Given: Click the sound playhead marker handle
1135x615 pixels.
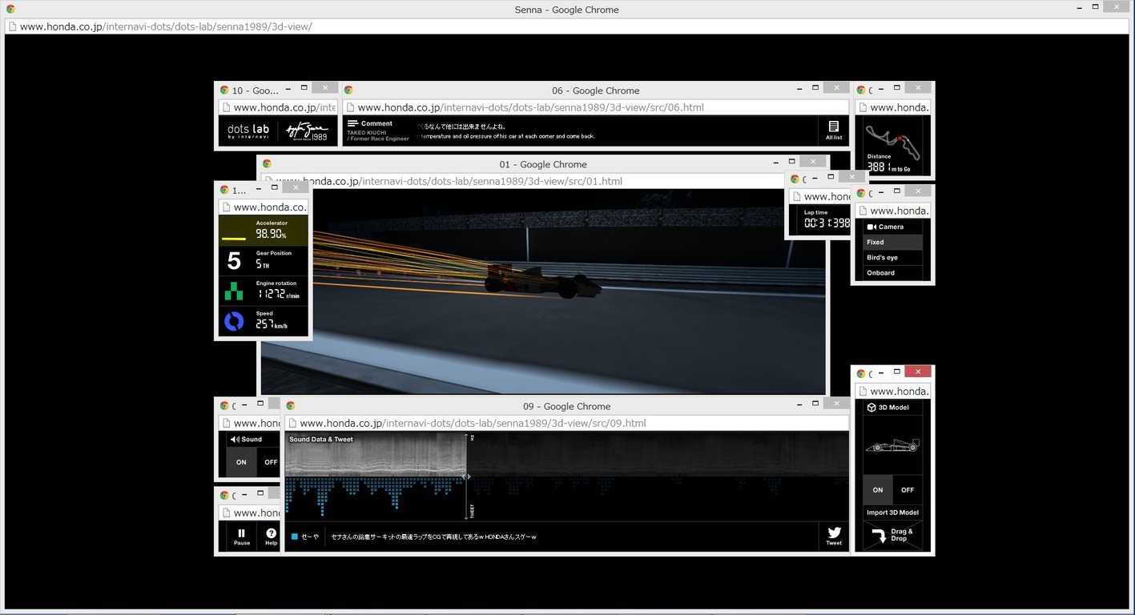Looking at the screenshot, I should [467, 476].
